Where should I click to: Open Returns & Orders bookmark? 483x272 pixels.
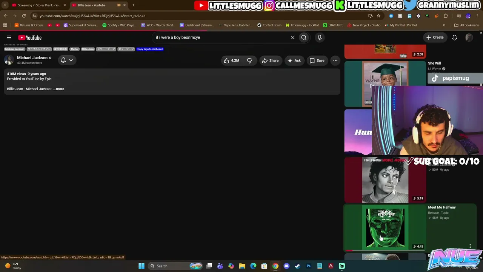click(x=29, y=25)
